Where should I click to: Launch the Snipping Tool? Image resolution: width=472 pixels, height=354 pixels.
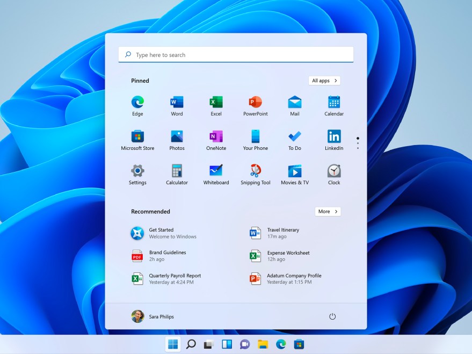pos(255,171)
